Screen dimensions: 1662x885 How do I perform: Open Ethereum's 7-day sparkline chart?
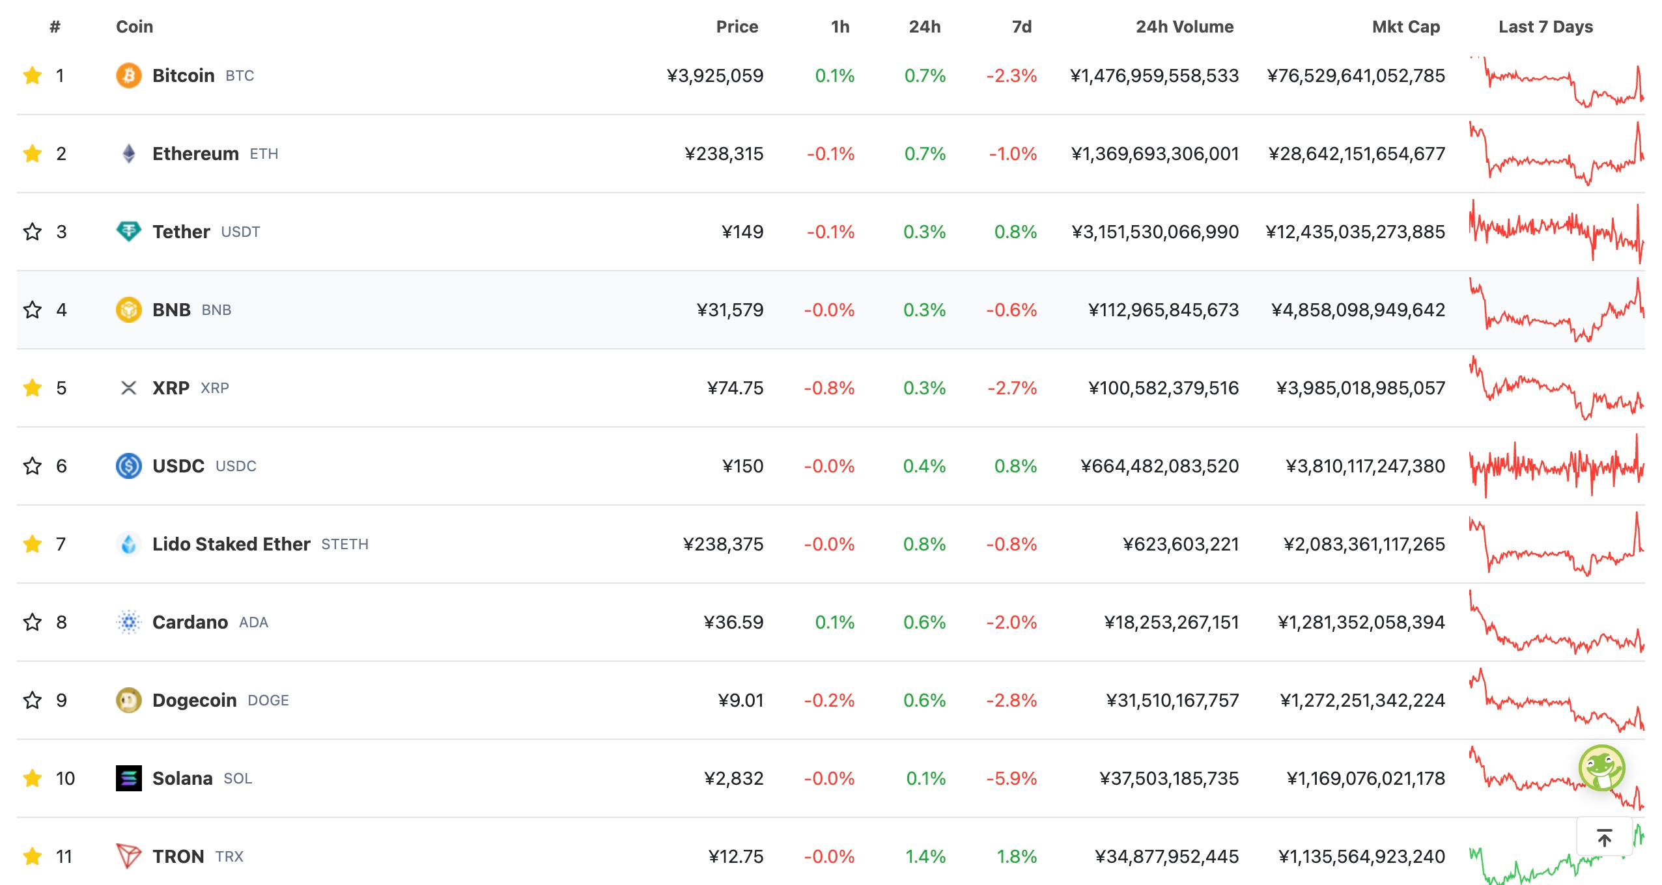pos(1556,154)
